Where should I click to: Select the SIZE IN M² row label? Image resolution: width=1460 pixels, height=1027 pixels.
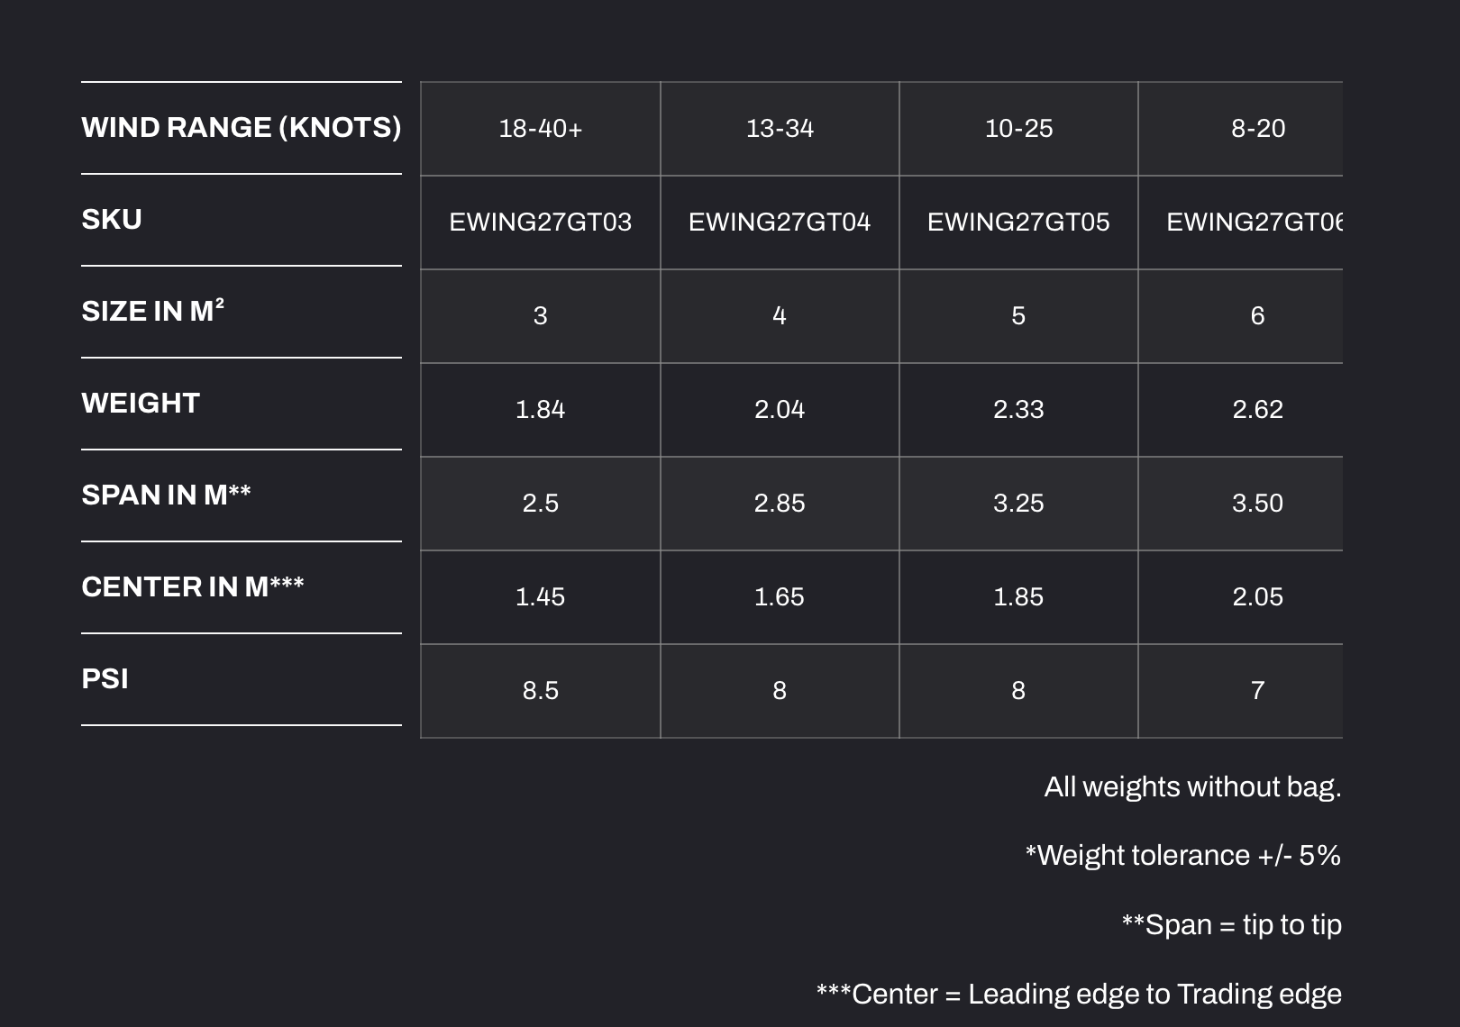pyautogui.click(x=152, y=311)
